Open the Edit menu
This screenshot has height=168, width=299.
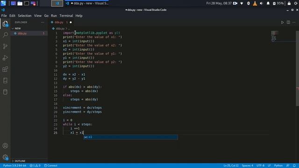pyautogui.click(x=13, y=15)
